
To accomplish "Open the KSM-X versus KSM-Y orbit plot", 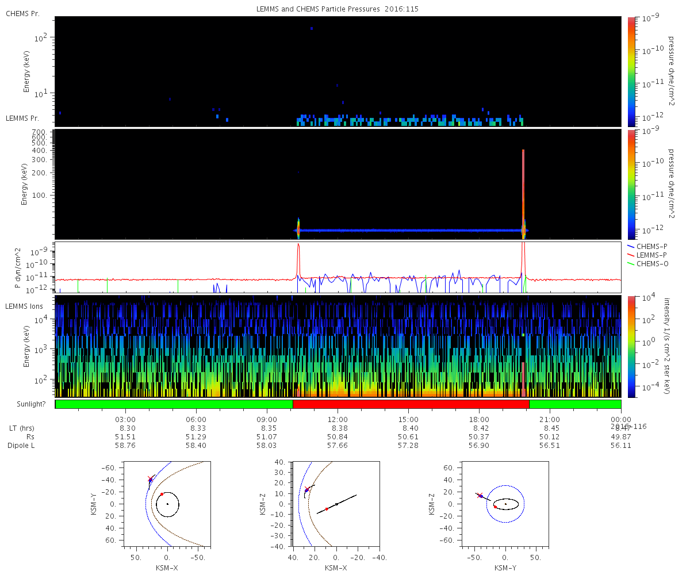I will tap(167, 503).
